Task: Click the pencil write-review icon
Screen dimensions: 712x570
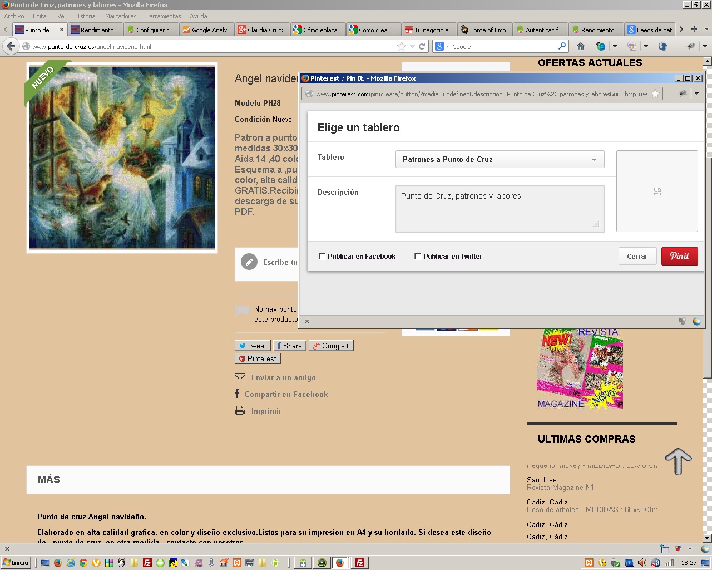Action: (x=249, y=262)
